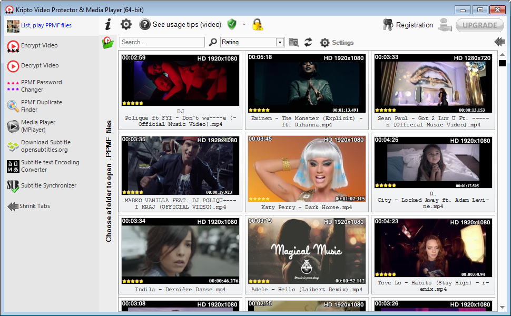Minimize the Kripto Video Protector window
Image resolution: width=511 pixels, height=316 pixels.
point(463,10)
